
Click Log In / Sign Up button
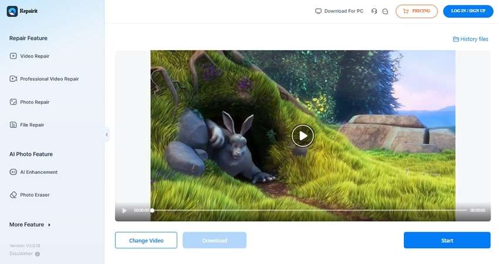tap(468, 11)
